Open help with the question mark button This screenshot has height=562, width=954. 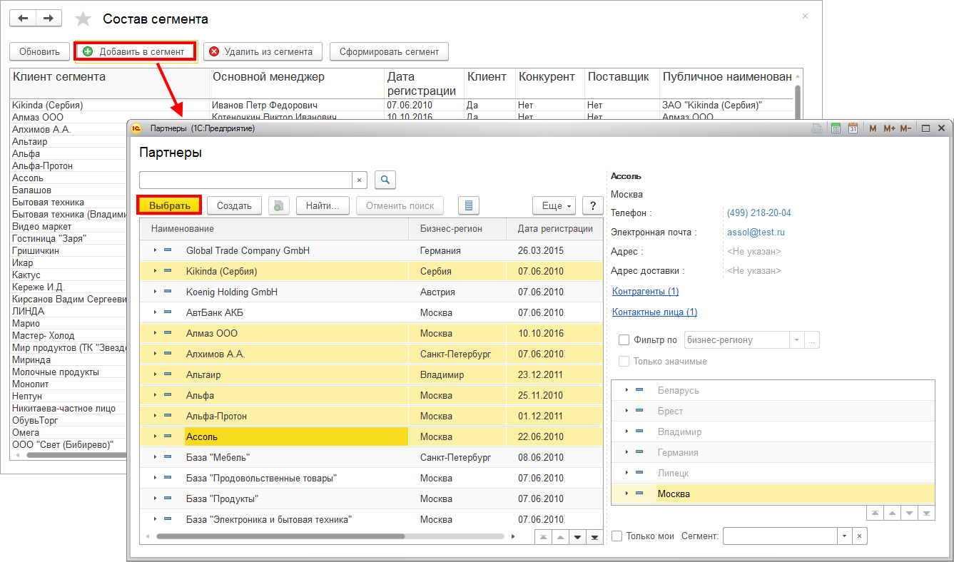pyautogui.click(x=593, y=205)
